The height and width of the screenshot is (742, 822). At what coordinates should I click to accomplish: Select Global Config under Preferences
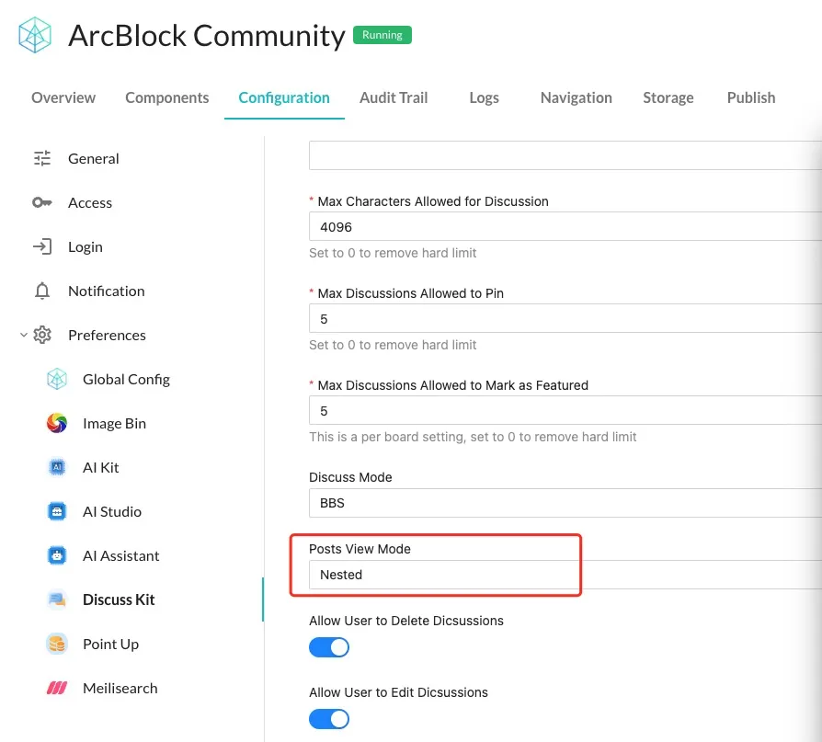click(x=126, y=379)
